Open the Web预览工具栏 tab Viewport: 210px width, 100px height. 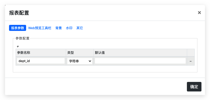click(40, 28)
